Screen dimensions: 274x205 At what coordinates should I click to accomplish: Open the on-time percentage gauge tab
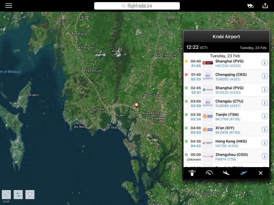(x=209, y=173)
